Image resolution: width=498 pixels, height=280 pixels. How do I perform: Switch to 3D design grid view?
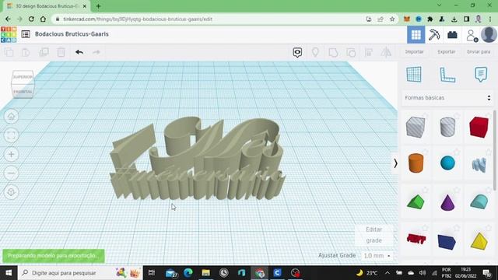coord(416,34)
